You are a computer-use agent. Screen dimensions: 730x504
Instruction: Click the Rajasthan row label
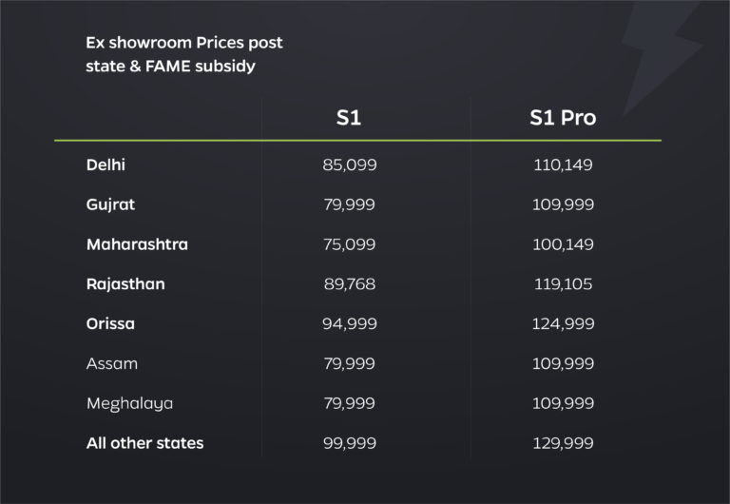(125, 284)
